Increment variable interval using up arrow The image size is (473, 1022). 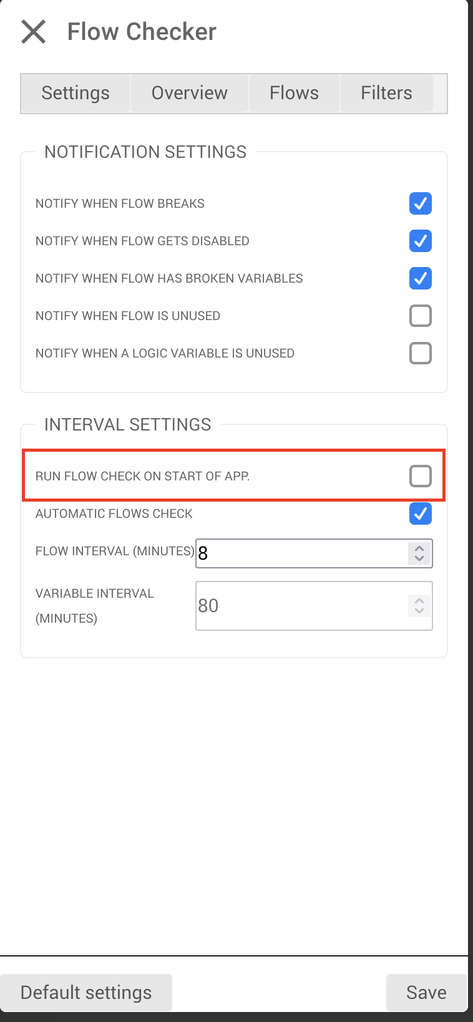coord(419,601)
